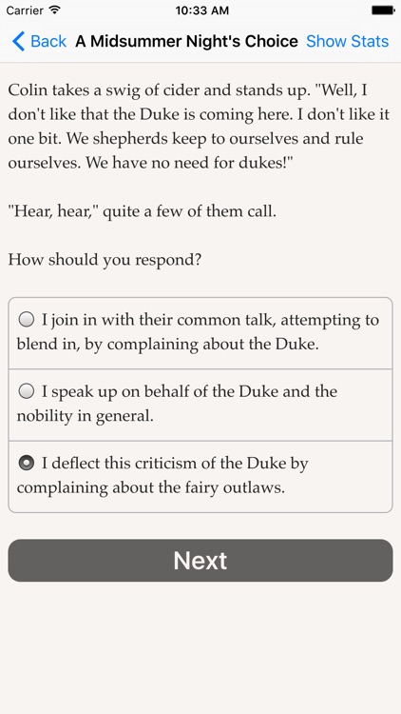Image resolution: width=401 pixels, height=714 pixels.
Task: Tap the battery icon in status bar
Action: pyautogui.click(x=382, y=10)
